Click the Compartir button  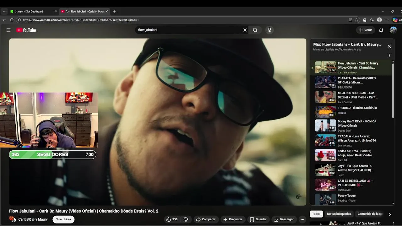(x=206, y=219)
